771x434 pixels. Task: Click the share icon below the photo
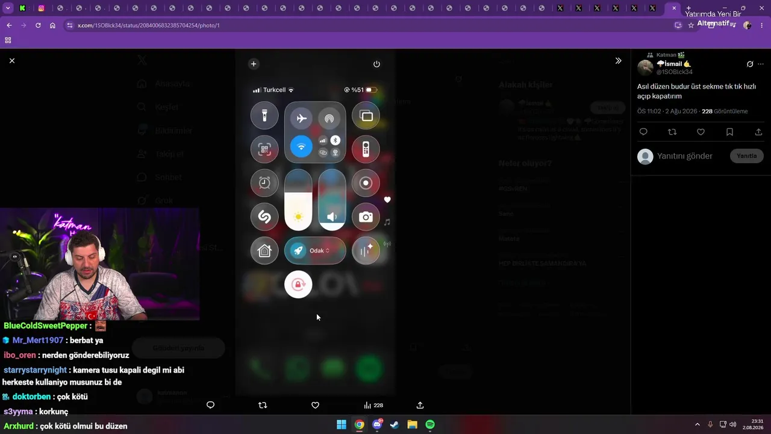pyautogui.click(x=420, y=405)
